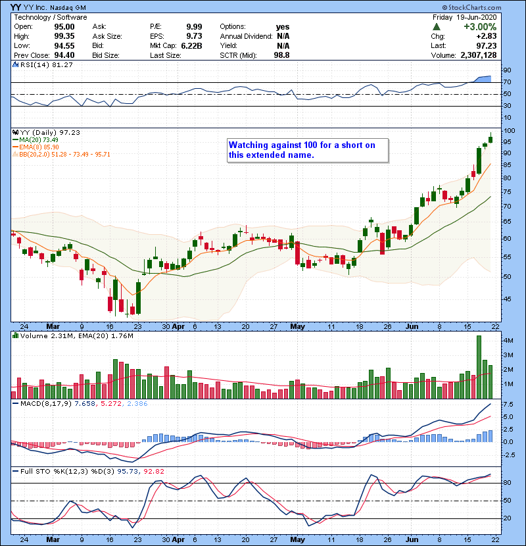Click the Prev Close 94.40 value
Viewport: 526px width, 546px height.
(64, 55)
